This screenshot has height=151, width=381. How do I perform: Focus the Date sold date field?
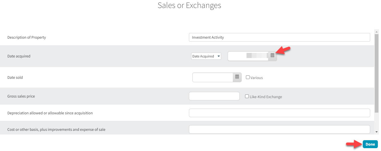pyautogui.click(x=213, y=77)
